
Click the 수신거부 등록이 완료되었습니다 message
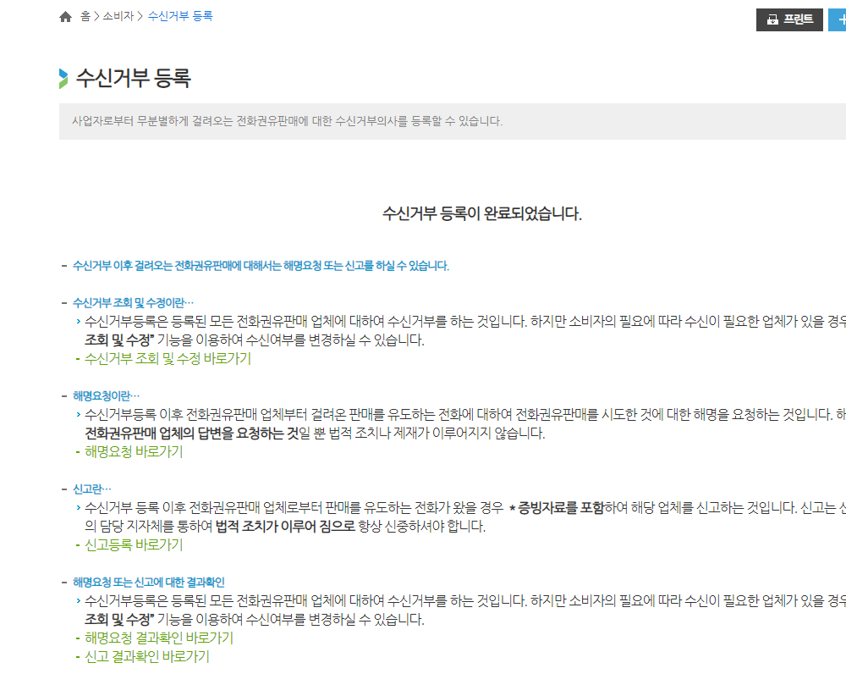click(482, 213)
